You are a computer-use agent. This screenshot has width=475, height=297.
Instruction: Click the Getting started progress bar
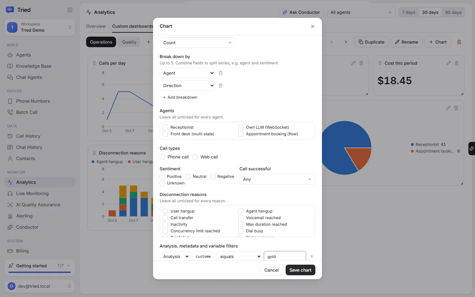[x=40, y=272]
